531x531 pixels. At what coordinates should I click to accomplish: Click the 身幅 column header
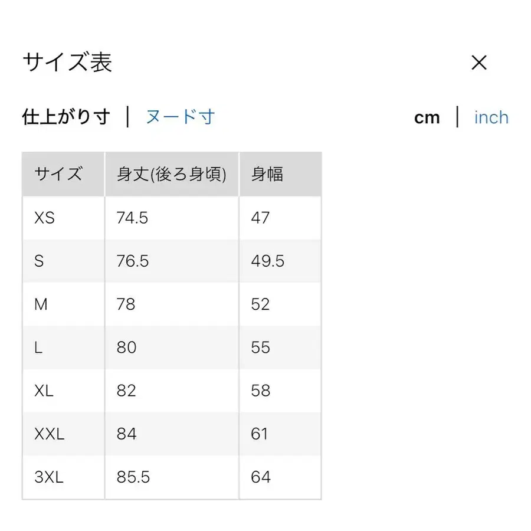[x=267, y=173]
